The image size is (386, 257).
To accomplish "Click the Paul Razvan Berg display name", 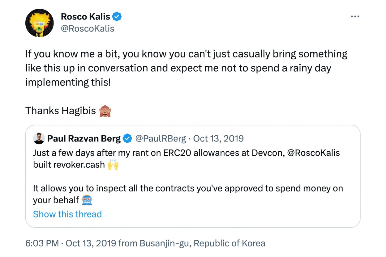I will pyautogui.click(x=84, y=138).
